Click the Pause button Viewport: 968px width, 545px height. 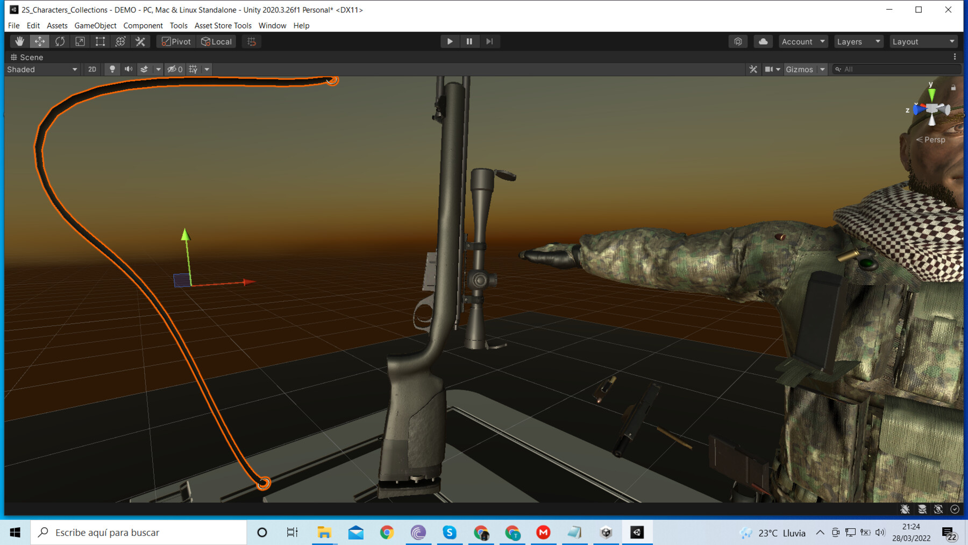point(469,41)
